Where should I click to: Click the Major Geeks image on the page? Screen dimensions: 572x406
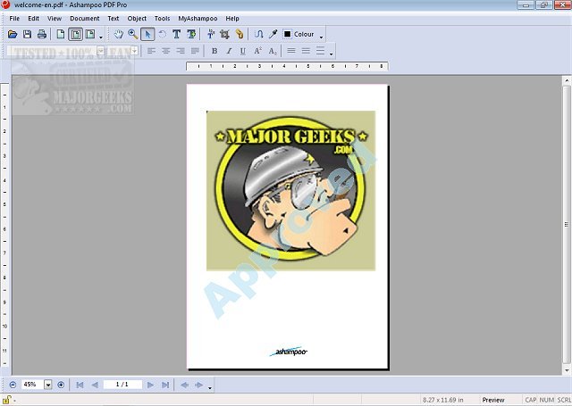[290, 191]
